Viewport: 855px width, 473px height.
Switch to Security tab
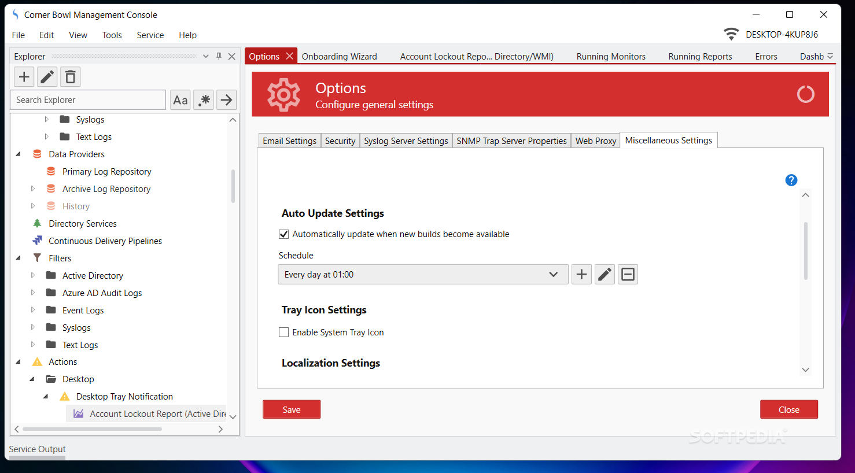click(340, 141)
